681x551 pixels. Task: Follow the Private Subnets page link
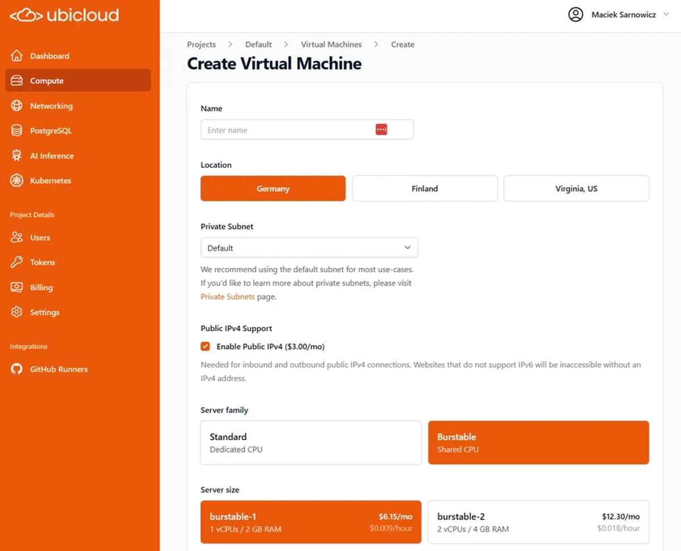[228, 297]
